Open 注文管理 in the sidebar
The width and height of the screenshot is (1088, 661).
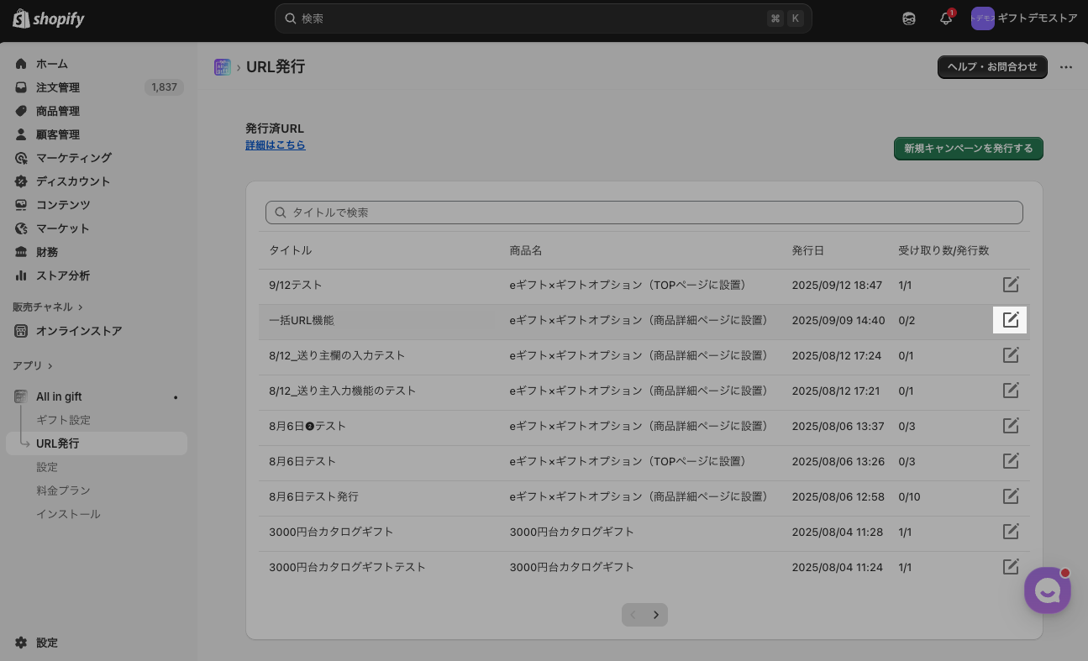(x=58, y=87)
